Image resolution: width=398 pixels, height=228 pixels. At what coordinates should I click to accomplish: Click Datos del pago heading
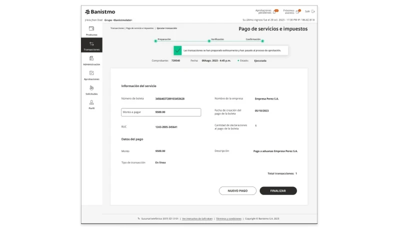point(132,139)
